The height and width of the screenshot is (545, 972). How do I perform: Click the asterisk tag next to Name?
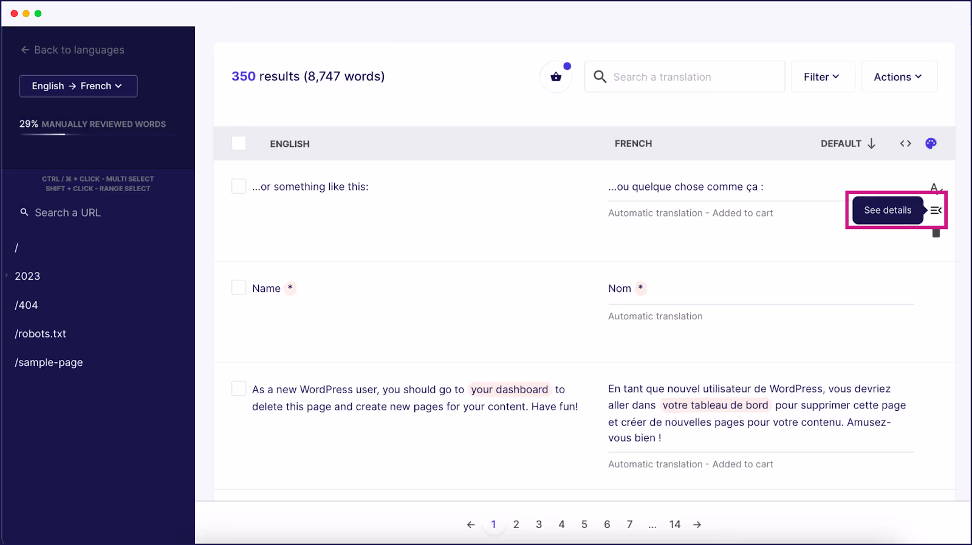click(290, 288)
